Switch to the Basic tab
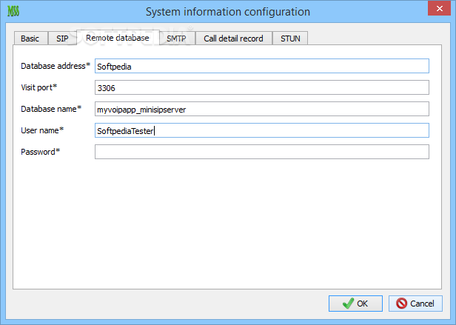The image size is (456, 325). click(30, 38)
